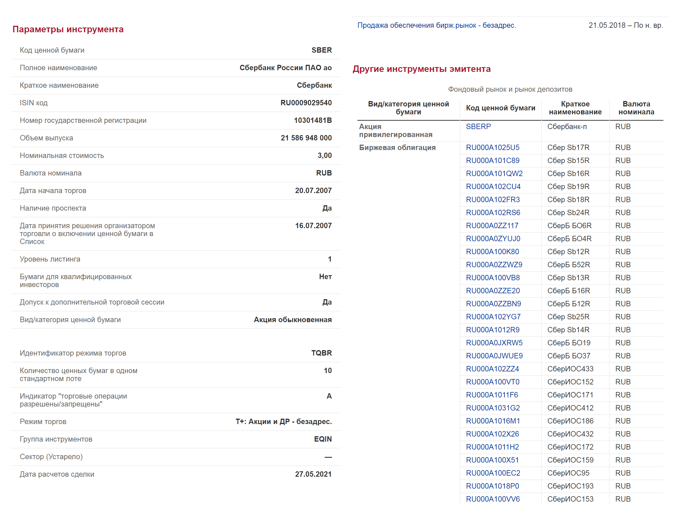The height and width of the screenshot is (505, 673).
Task: Open the RU000A0ZYUJ0 bond link
Action: 493,239
